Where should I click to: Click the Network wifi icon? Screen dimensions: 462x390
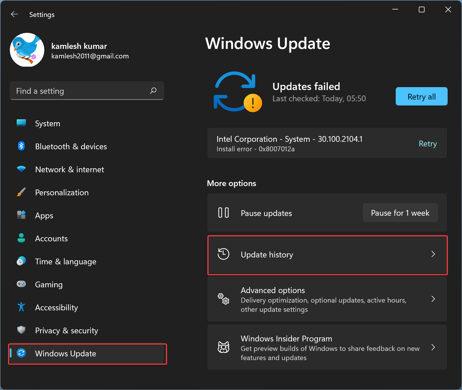(x=21, y=169)
